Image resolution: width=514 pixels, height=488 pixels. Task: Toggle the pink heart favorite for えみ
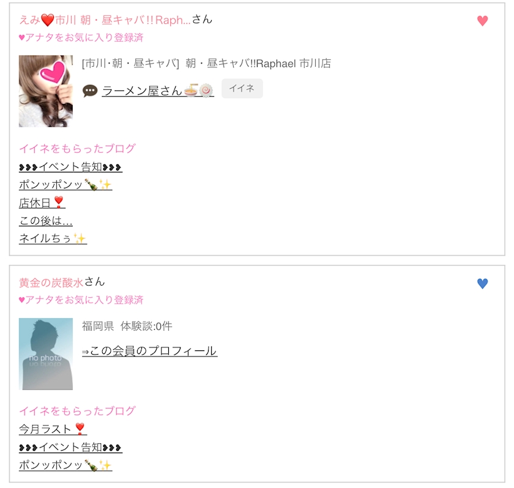point(482,21)
